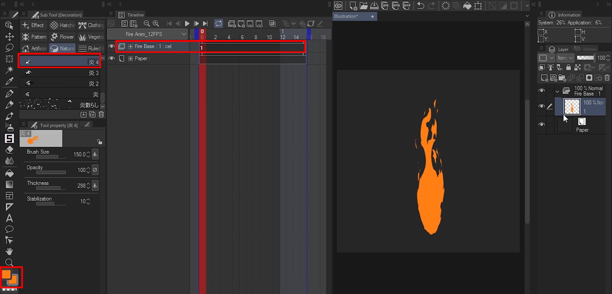The width and height of the screenshot is (612, 294).
Task: Click the orange foreground color swatch
Action: tap(6, 274)
